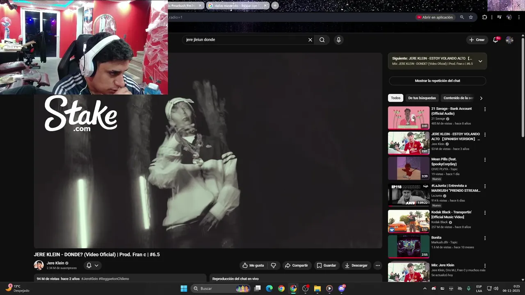
Task: Open Discord from taskbar
Action: [x=342, y=288]
